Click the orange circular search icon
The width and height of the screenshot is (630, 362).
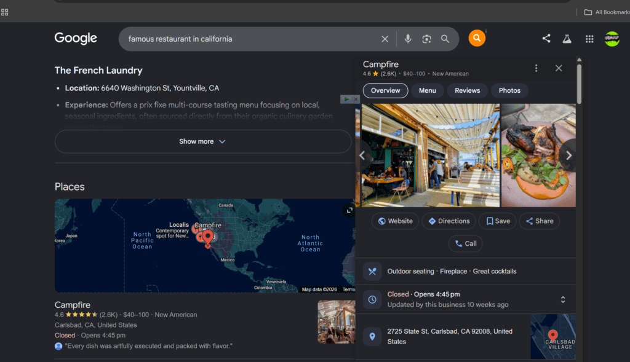coord(477,38)
